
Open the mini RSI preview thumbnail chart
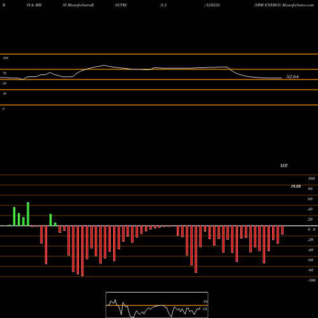point(157,305)
